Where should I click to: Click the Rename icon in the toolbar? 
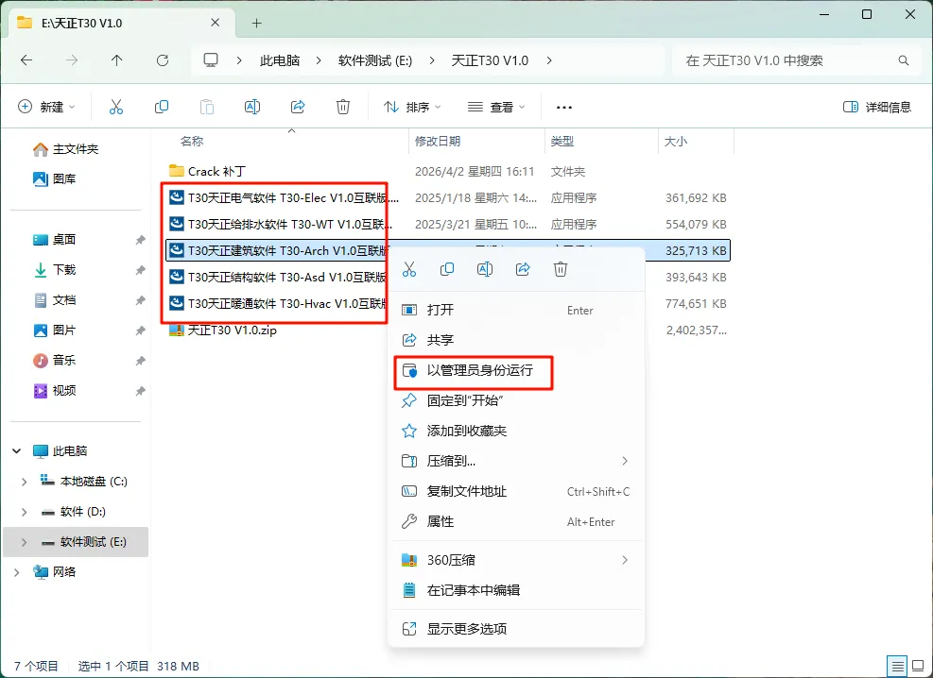point(252,107)
